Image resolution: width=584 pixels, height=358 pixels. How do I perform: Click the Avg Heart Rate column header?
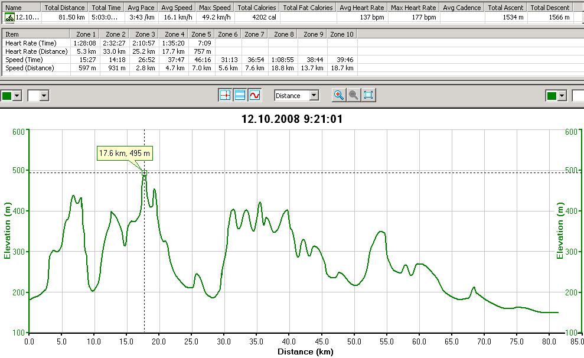(362, 8)
